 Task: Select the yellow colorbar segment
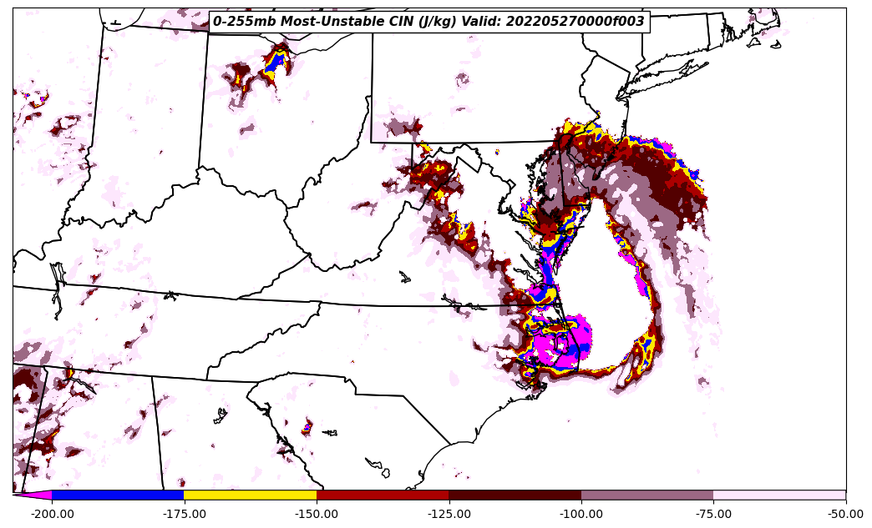[x=250, y=495]
